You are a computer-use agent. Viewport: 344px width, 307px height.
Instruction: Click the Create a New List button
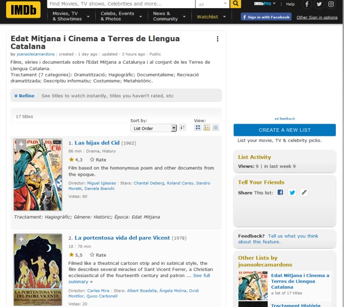284,130
